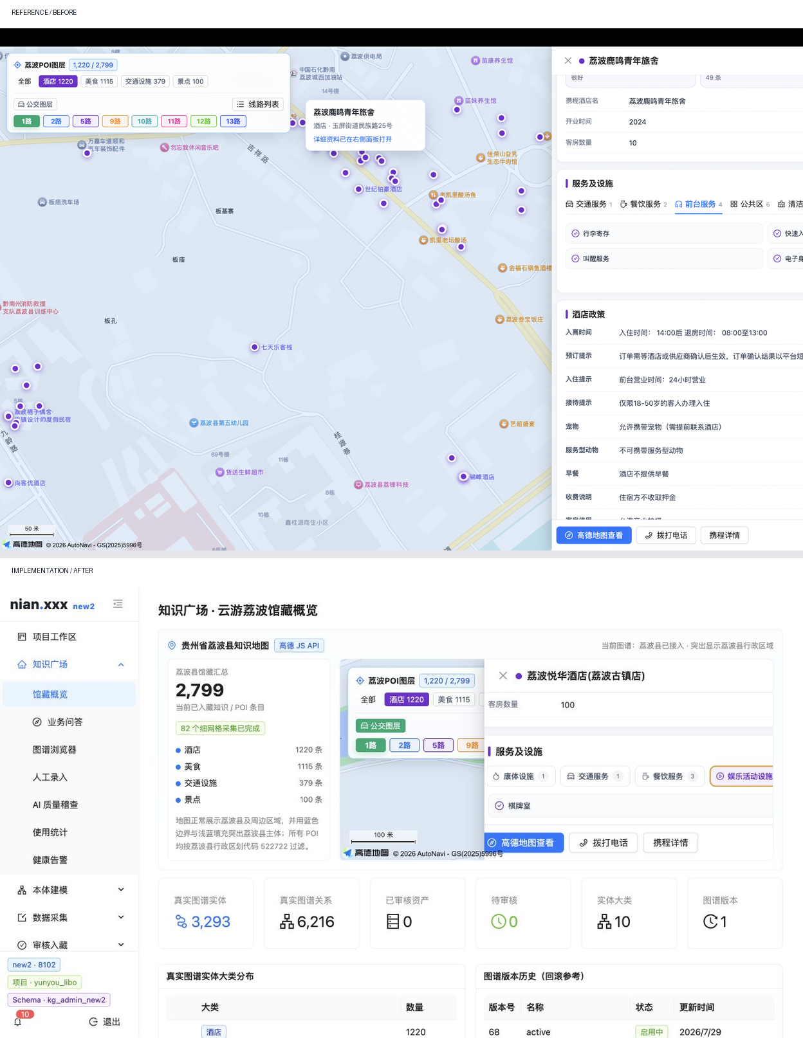Viewport: 803px width, 1038px height.
Task: Select 交通设施 379 filter in reference POI panel
Action: (145, 82)
